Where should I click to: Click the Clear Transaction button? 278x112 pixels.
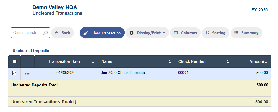(102, 33)
